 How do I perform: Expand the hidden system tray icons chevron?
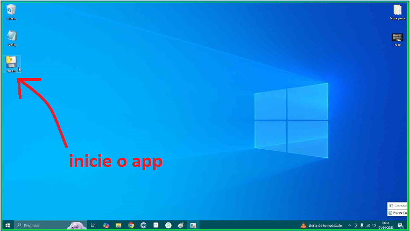point(349,225)
